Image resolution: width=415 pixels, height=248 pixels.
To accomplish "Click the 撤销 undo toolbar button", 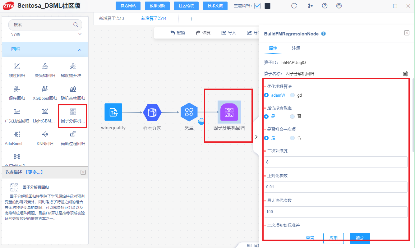I will point(178,33).
